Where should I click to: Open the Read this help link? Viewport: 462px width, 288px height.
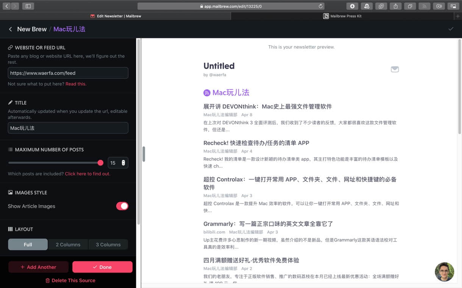click(x=76, y=84)
